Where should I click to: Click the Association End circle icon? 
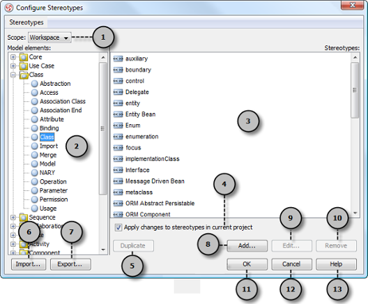pos(35,110)
